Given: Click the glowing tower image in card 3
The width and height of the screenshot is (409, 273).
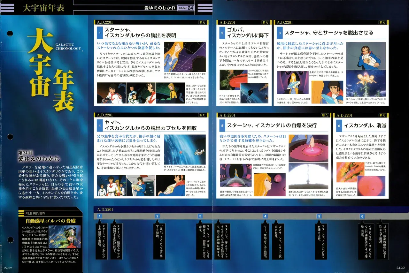Looking at the screenshot, I should tap(366, 83).
